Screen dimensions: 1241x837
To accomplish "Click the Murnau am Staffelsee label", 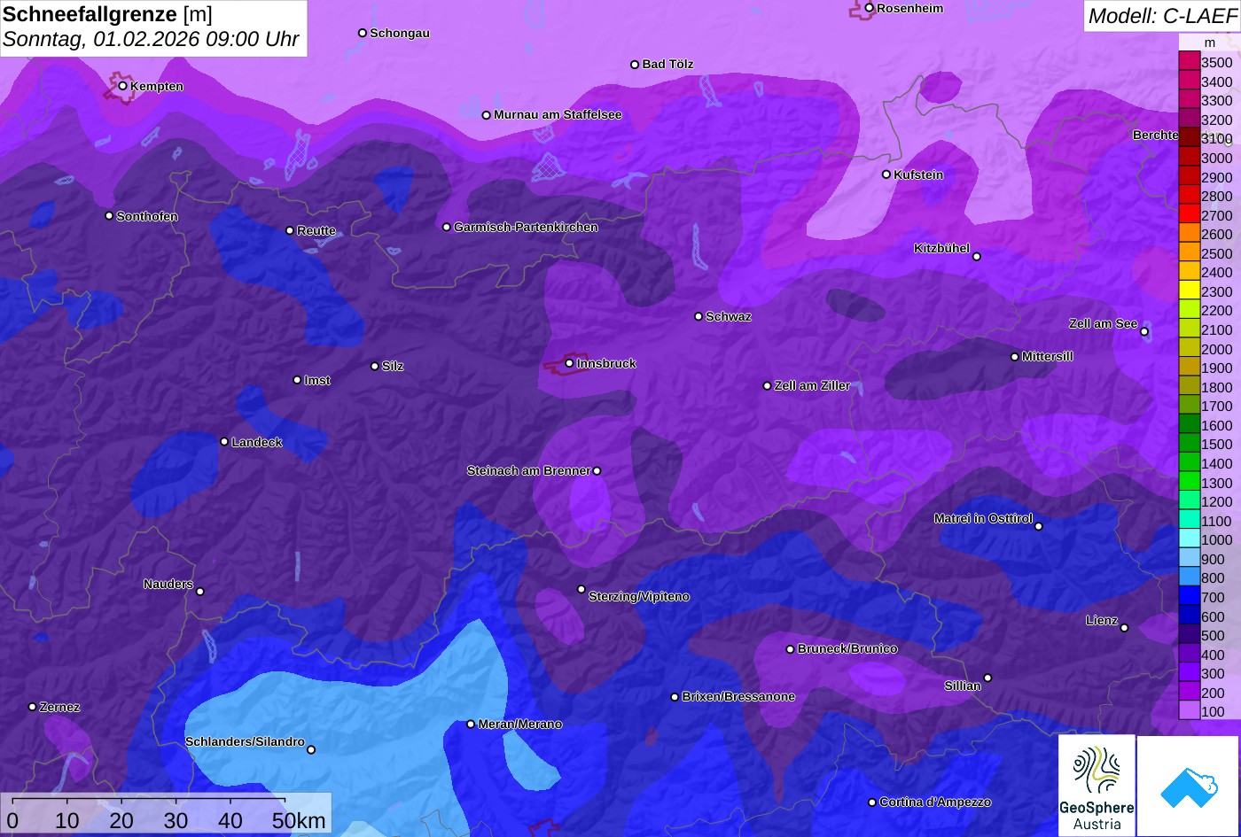I will 558,115.
